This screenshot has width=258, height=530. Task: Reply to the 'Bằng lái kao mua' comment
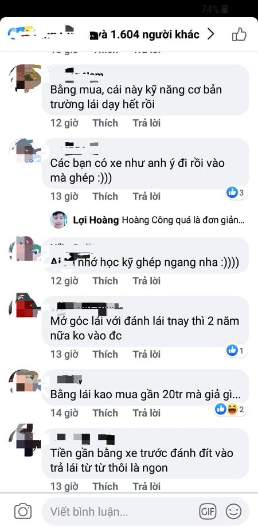coord(146,413)
